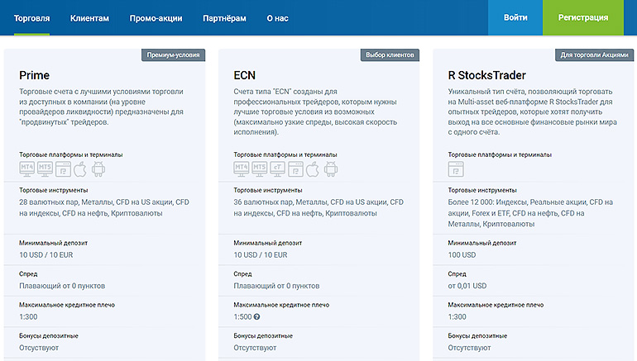Click the Премиум-условия badge on Prime card
Viewport: 637px width, 361px height.
[173, 55]
